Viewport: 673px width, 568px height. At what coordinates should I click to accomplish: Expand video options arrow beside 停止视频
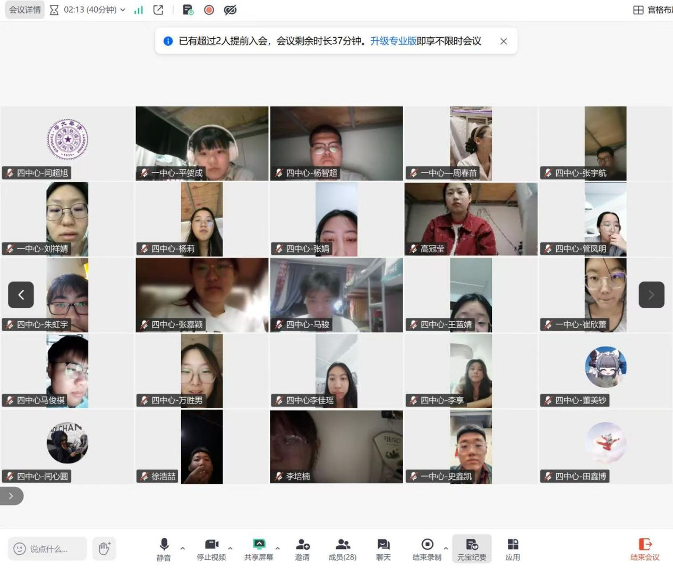pos(230,548)
